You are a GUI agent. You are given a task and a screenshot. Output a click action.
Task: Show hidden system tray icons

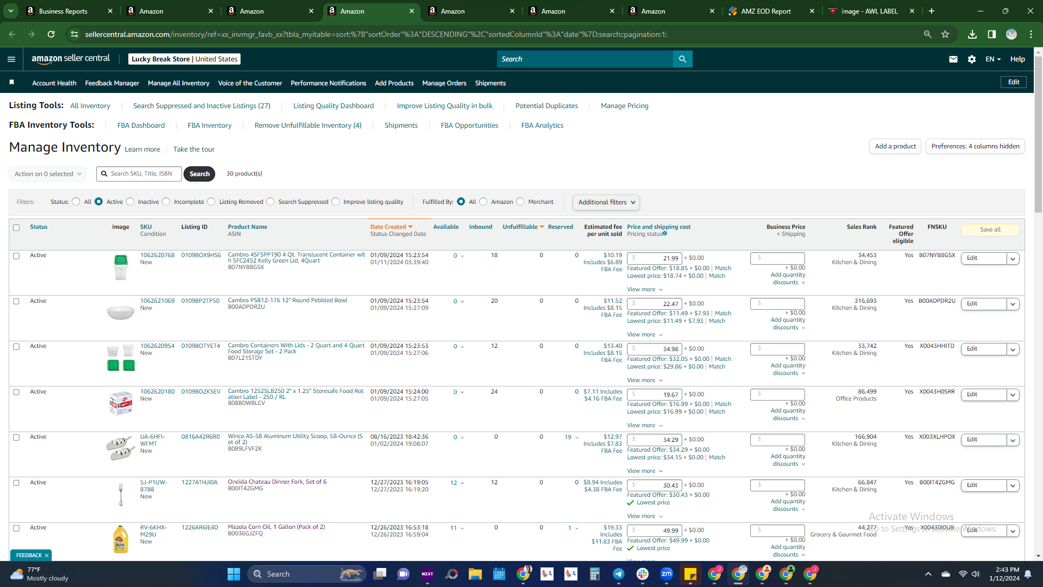tap(928, 574)
